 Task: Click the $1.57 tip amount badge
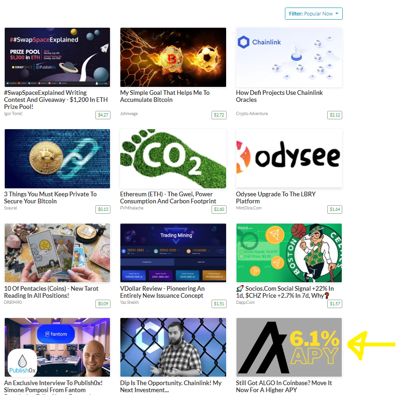pyautogui.click(x=335, y=303)
